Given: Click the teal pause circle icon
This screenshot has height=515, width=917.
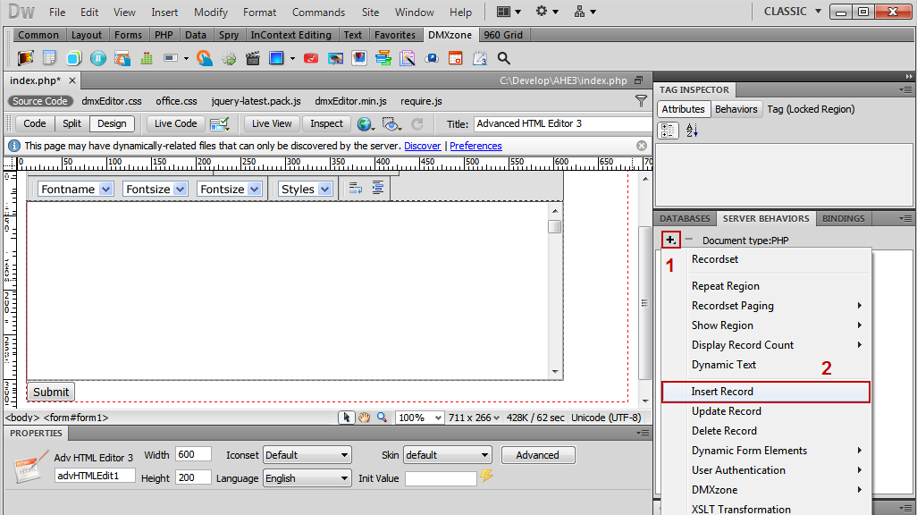Looking at the screenshot, I should 98,58.
